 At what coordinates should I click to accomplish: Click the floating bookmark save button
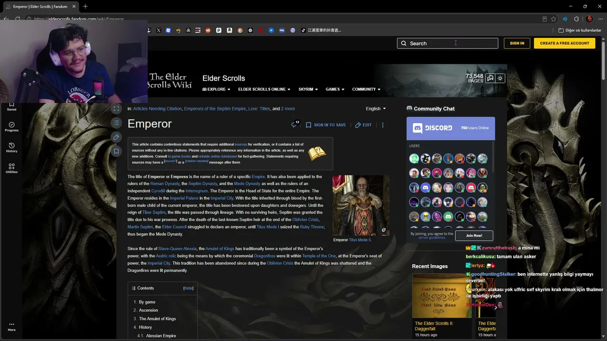coord(116,152)
